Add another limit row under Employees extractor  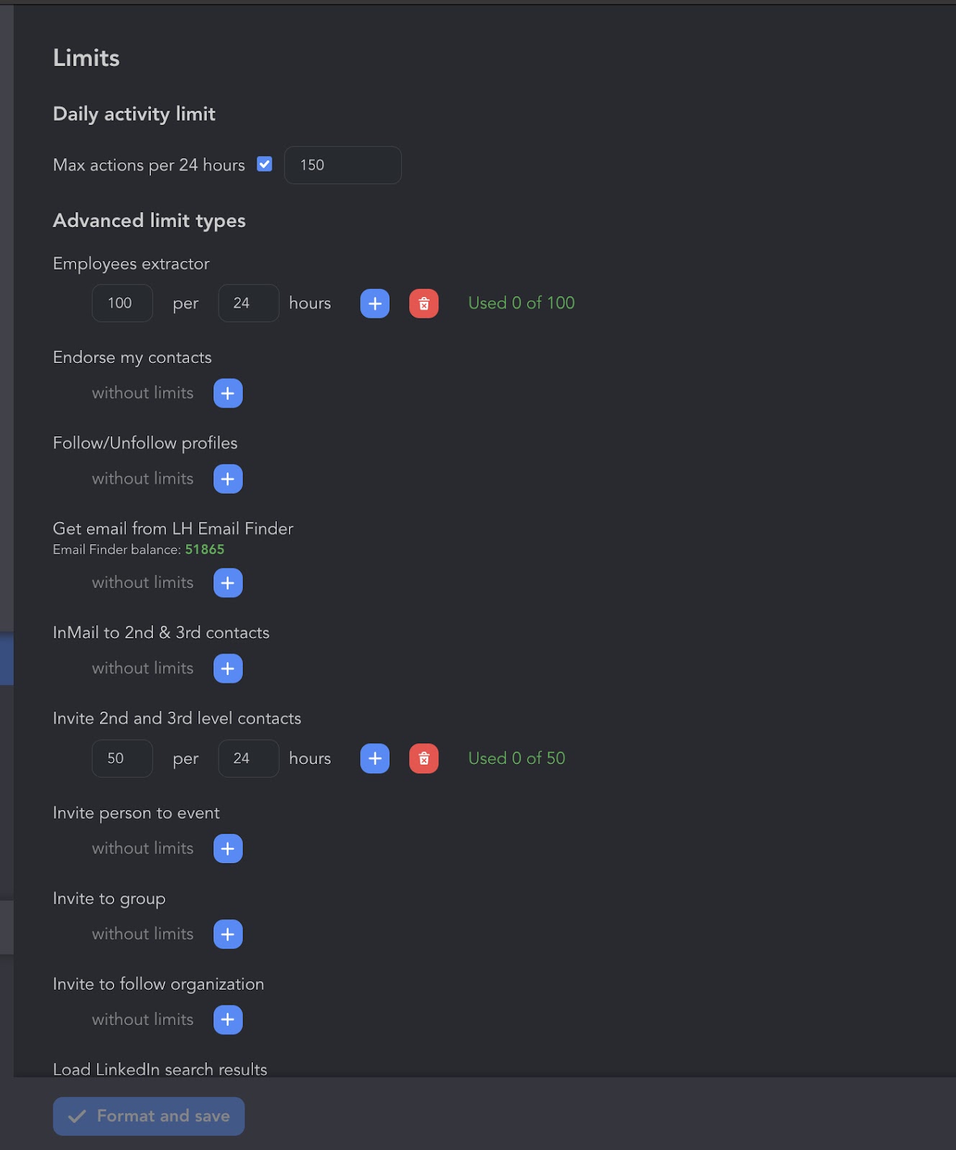(374, 303)
